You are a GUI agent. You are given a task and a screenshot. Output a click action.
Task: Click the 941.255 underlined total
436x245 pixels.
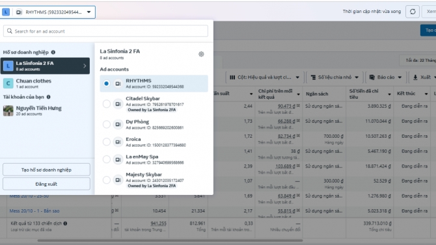tap(159, 224)
